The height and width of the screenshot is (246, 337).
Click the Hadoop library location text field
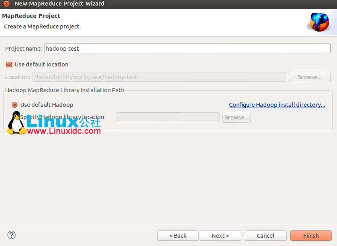click(168, 117)
